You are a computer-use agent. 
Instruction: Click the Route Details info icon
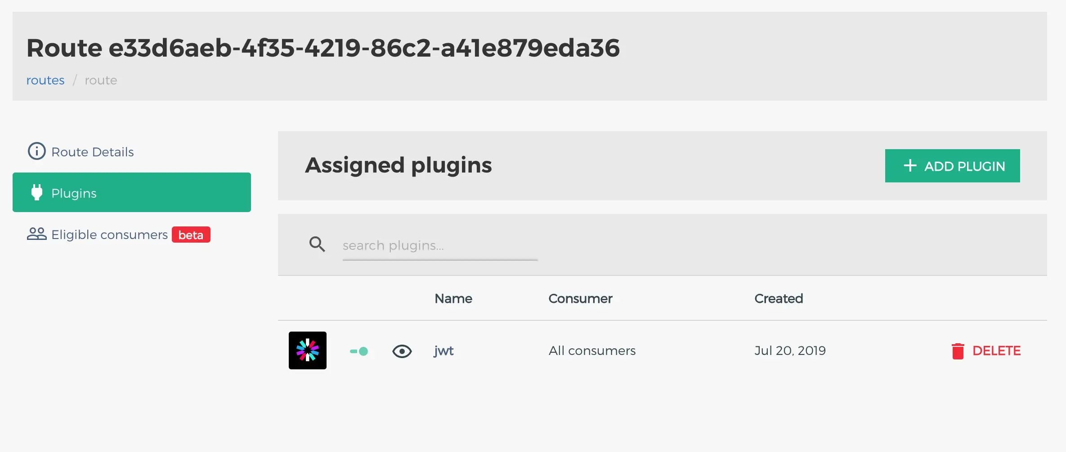[36, 151]
